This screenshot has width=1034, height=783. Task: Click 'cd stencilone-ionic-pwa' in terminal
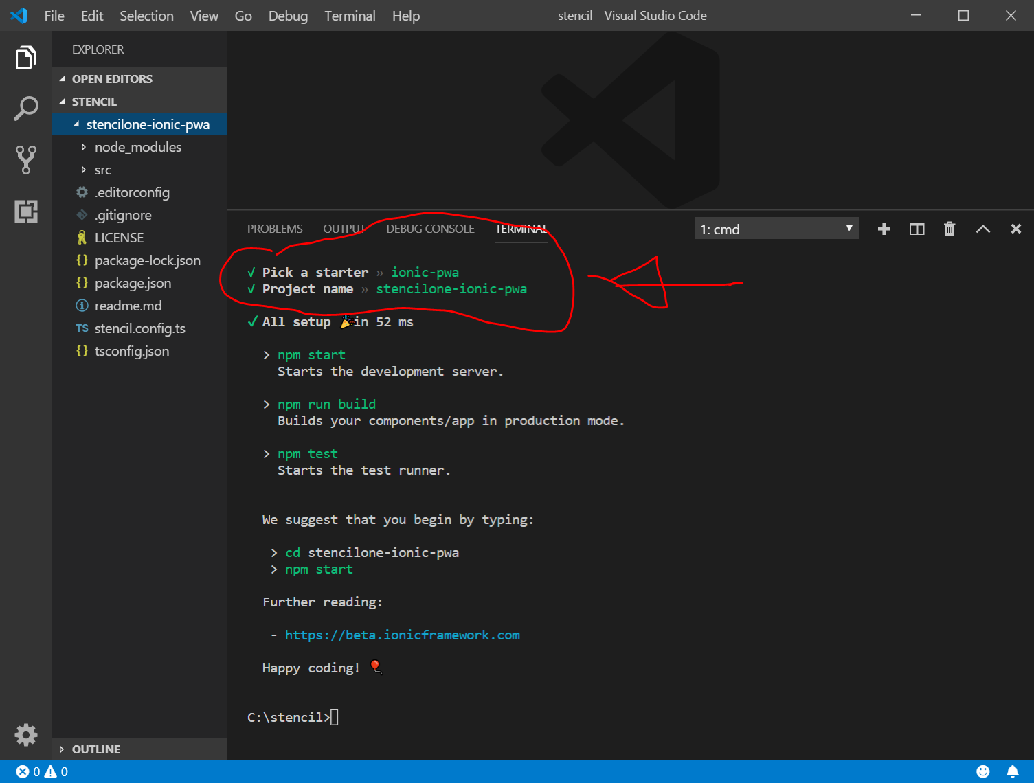coord(372,553)
